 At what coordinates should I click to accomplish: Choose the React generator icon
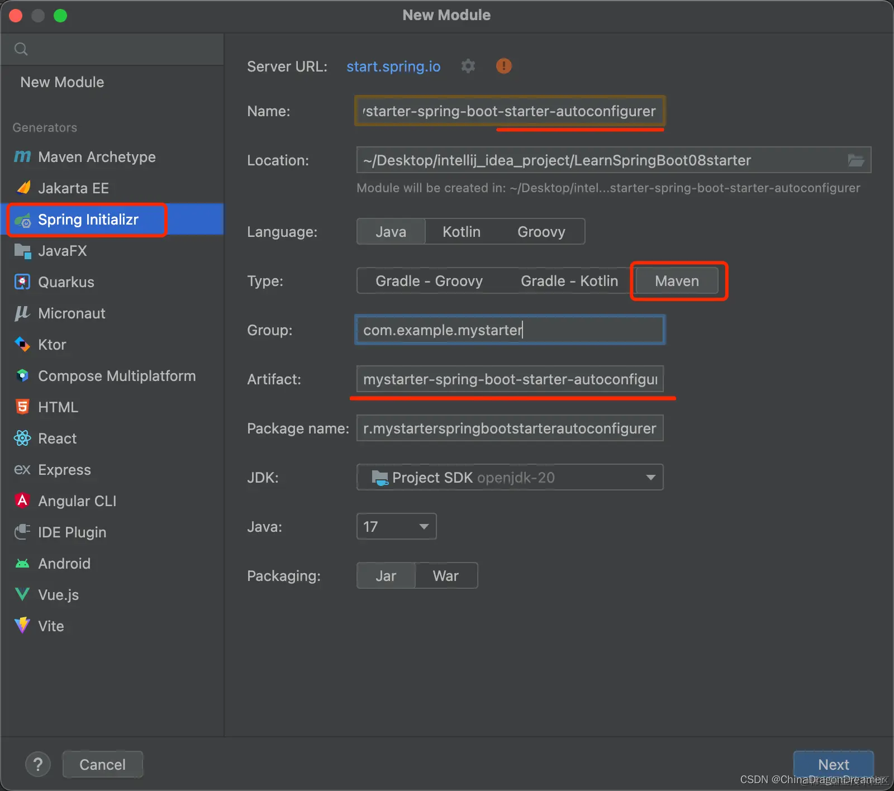[x=22, y=439]
